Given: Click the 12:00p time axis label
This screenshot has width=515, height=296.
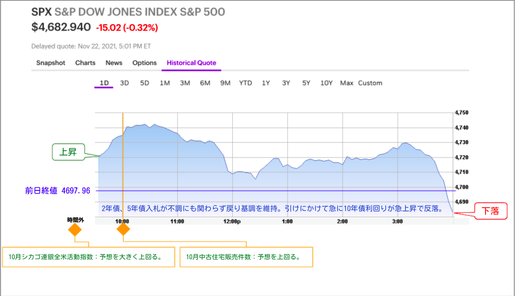Looking at the screenshot, I should 232,221.
